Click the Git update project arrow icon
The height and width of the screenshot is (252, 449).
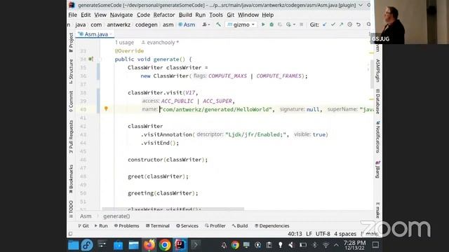click(324, 24)
